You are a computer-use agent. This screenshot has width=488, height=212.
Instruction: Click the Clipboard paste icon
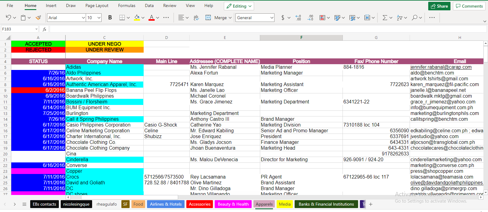23,18
